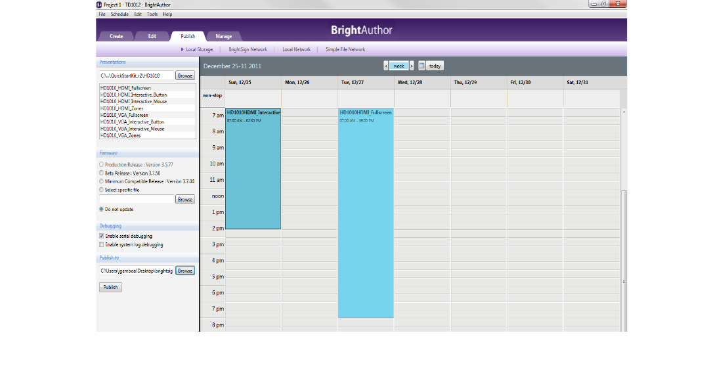The image size is (709, 379).
Task: Toggle Enable serial debugging checkbox
Action: pos(101,236)
